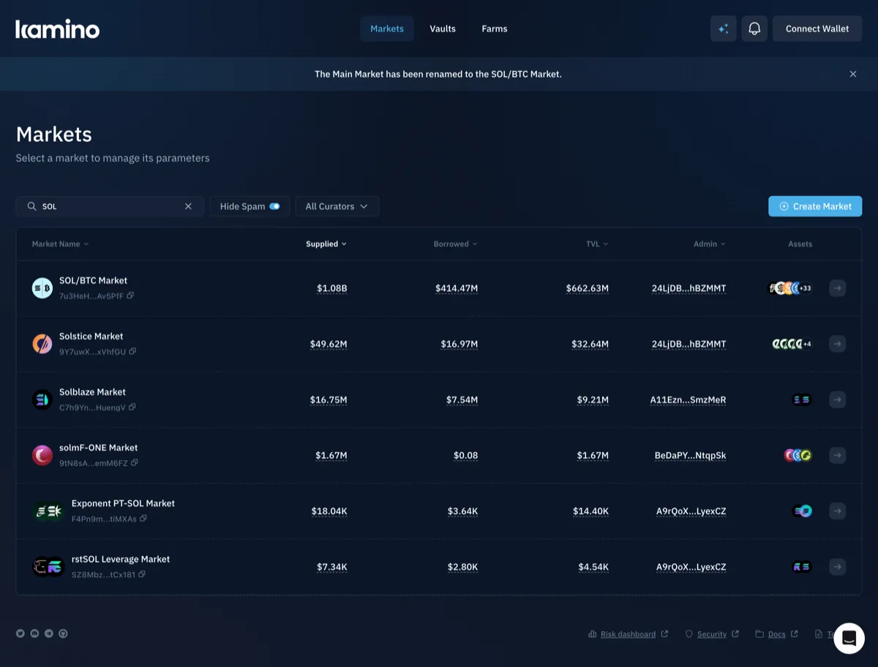Sort by TVL column
This screenshot has width=878, height=667.
(x=597, y=244)
